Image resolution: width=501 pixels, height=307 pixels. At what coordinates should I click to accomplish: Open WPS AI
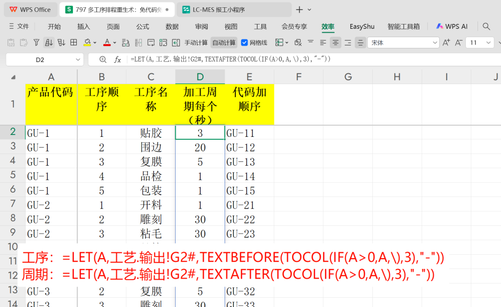coord(452,26)
